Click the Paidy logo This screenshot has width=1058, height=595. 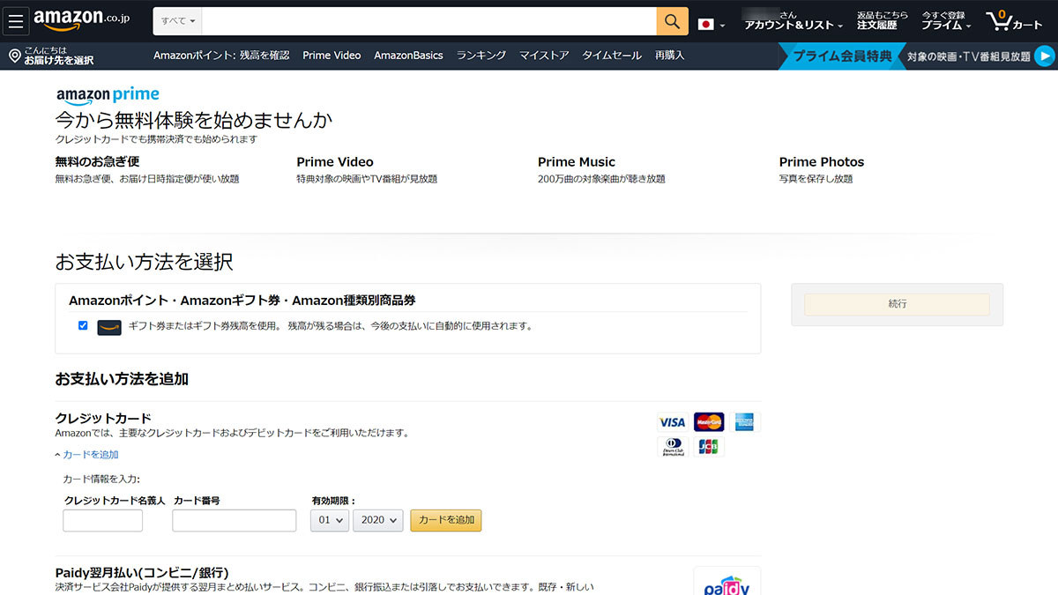pyautogui.click(x=726, y=584)
